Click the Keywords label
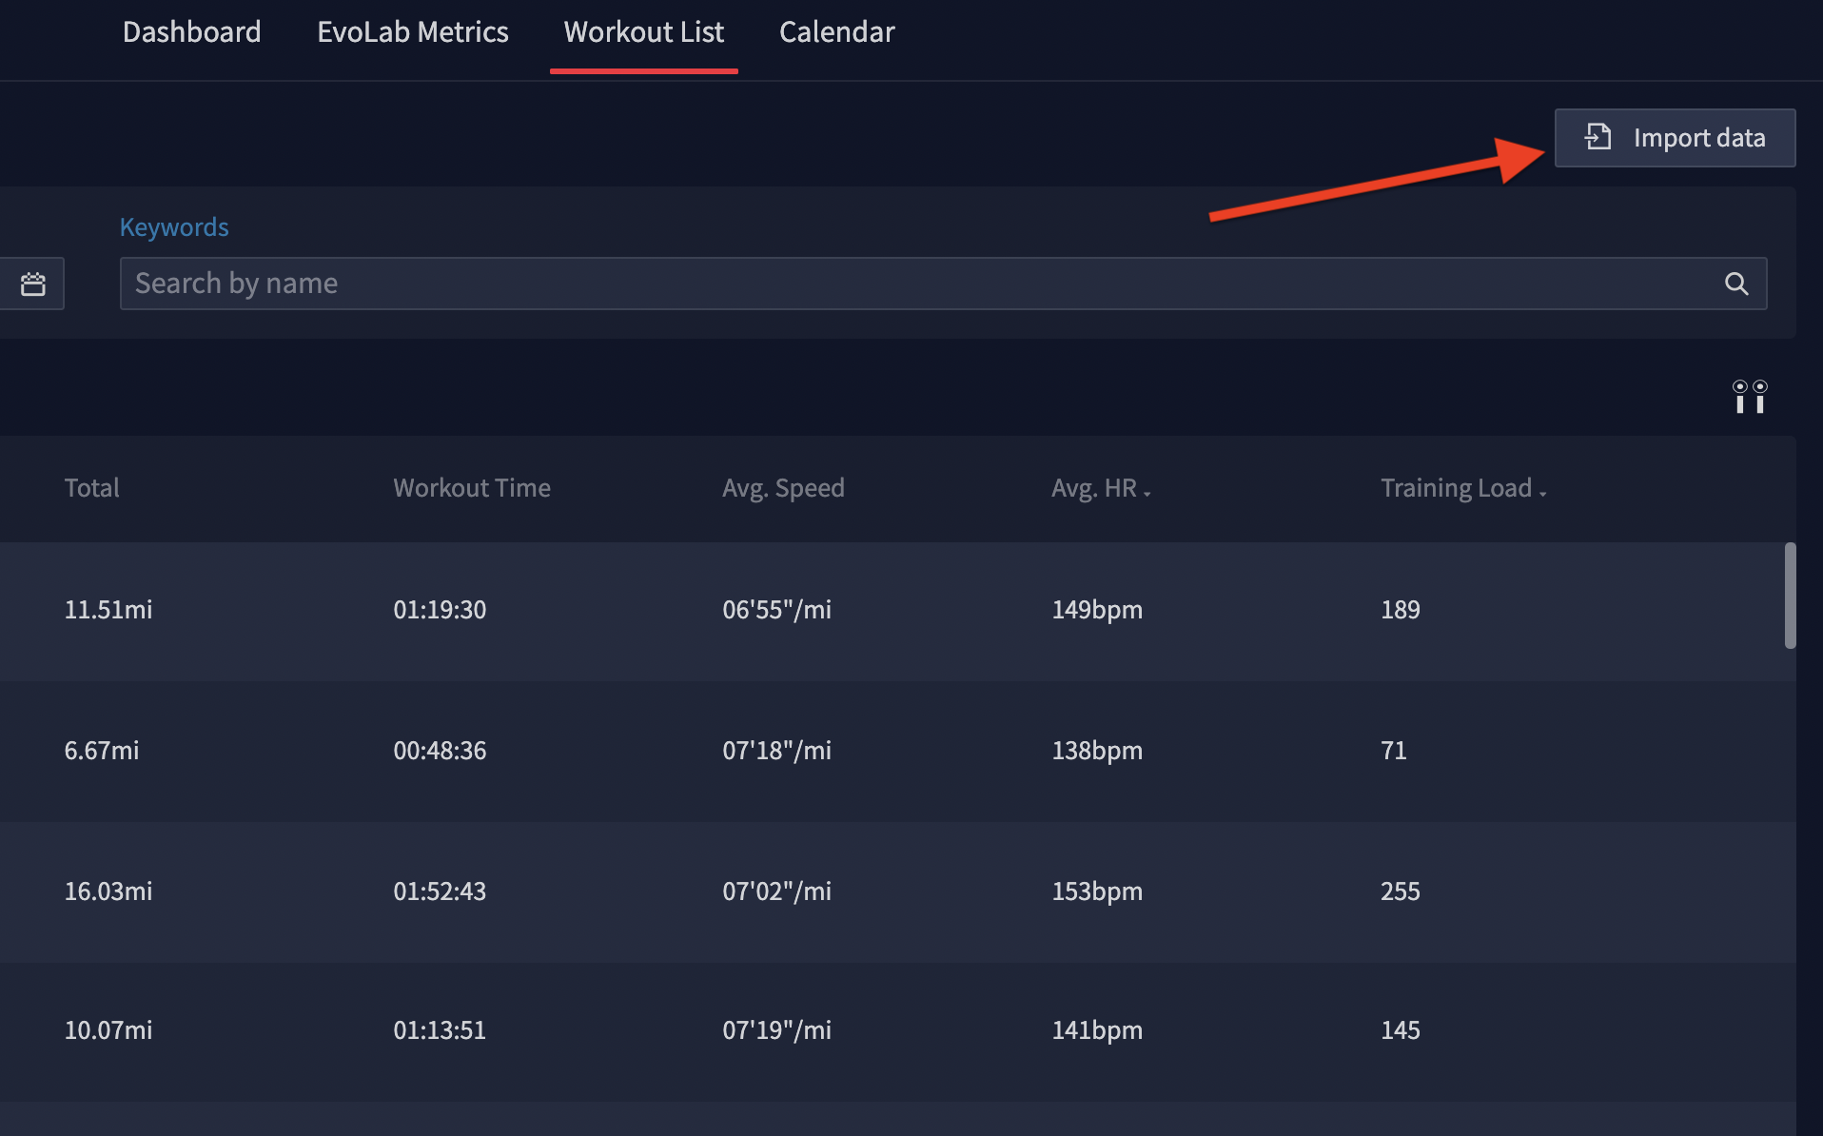Image resolution: width=1823 pixels, height=1136 pixels. [174, 227]
